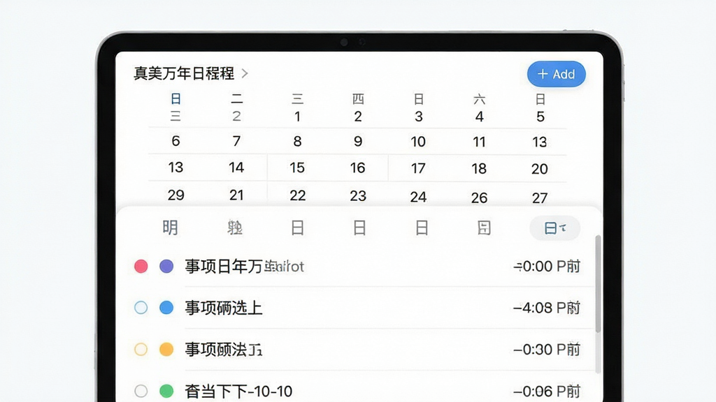This screenshot has height=402, width=716.
Task: Open the calendar title chevron
Action: [245, 73]
